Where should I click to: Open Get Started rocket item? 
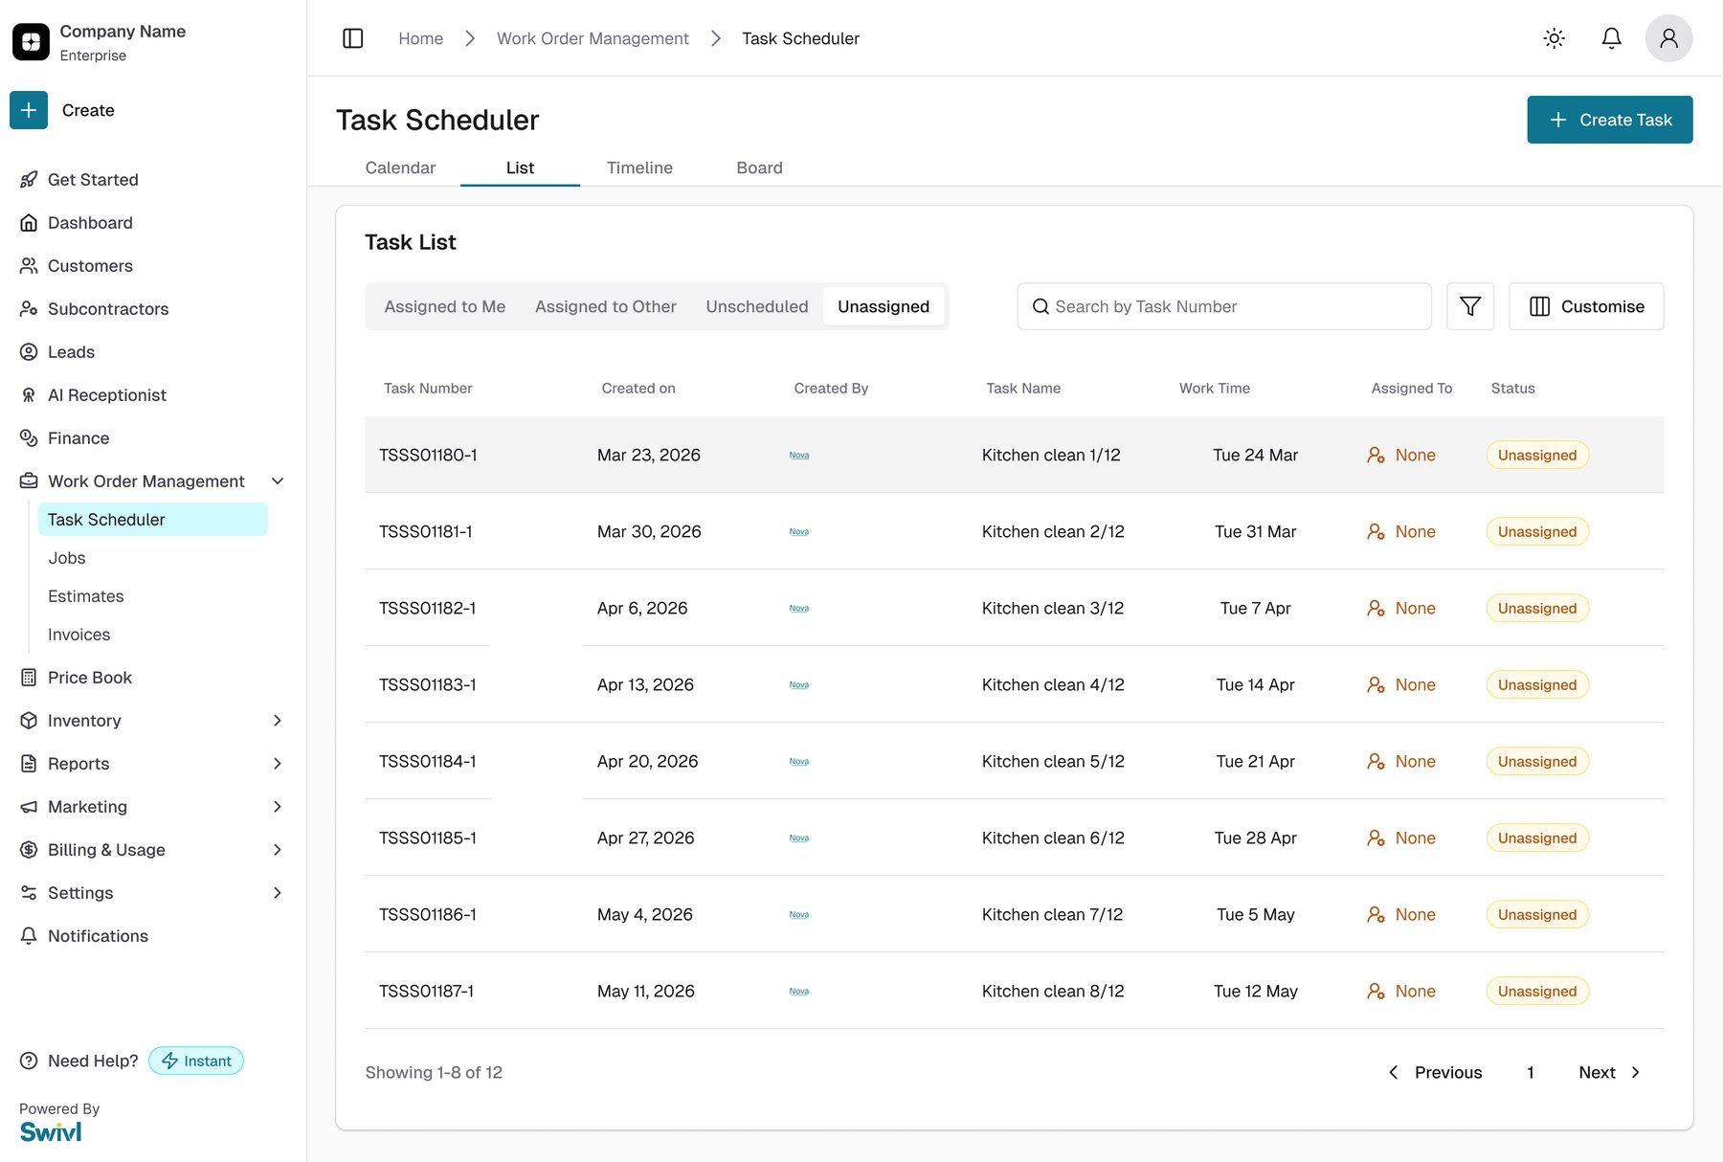point(93,180)
